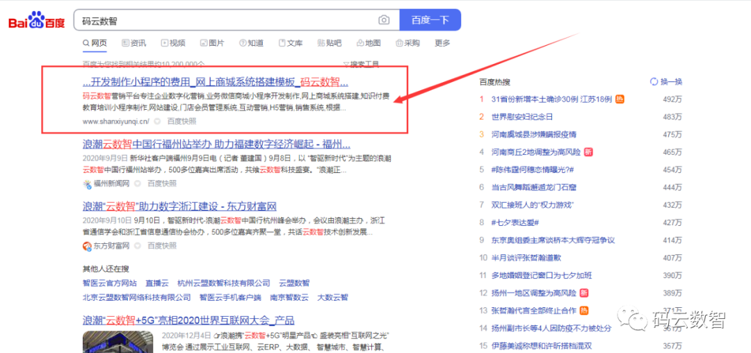Search related term 云盟数智
The image size is (751, 353).
(294, 284)
